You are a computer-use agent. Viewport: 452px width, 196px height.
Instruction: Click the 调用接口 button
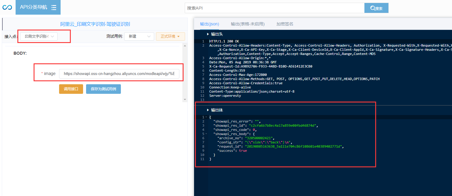click(x=71, y=89)
